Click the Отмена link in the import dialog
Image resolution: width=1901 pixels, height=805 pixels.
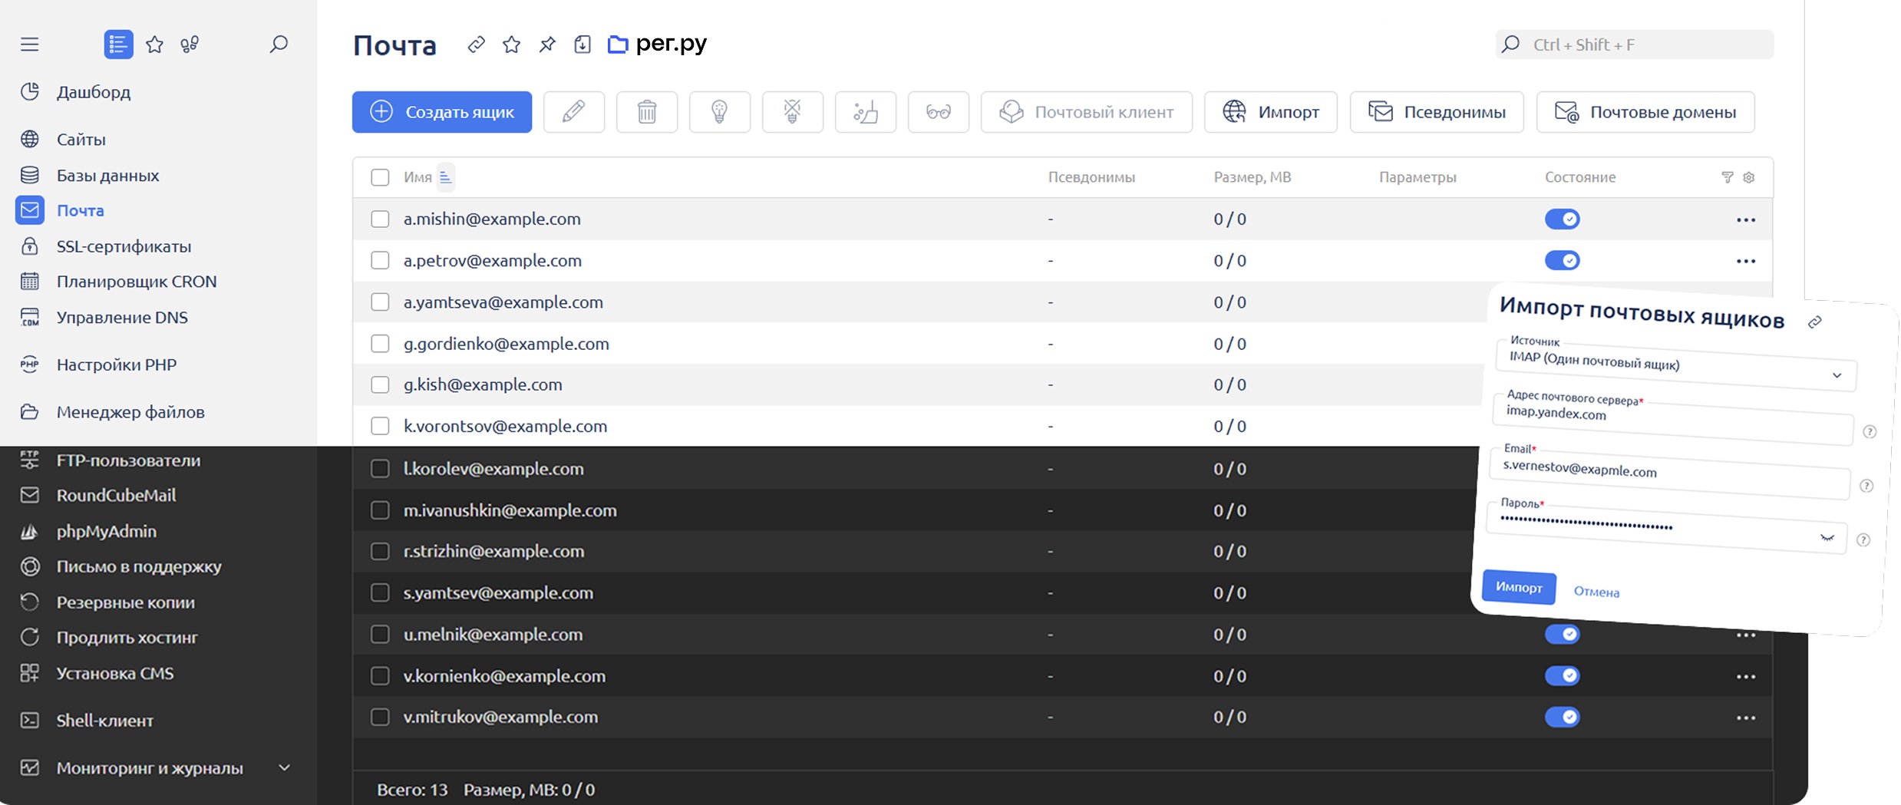click(1596, 592)
